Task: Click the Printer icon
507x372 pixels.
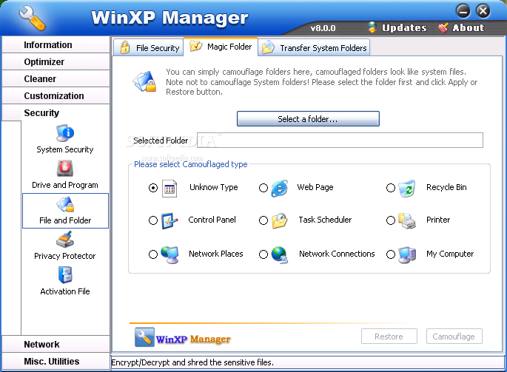Action: (x=407, y=221)
